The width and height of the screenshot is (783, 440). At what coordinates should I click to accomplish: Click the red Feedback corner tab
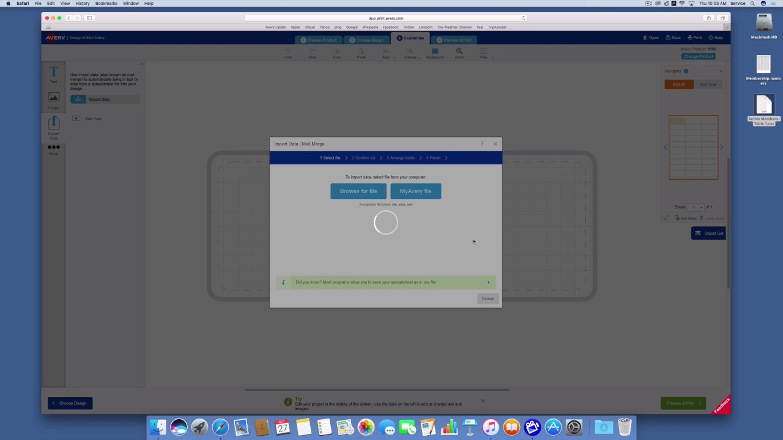722,406
